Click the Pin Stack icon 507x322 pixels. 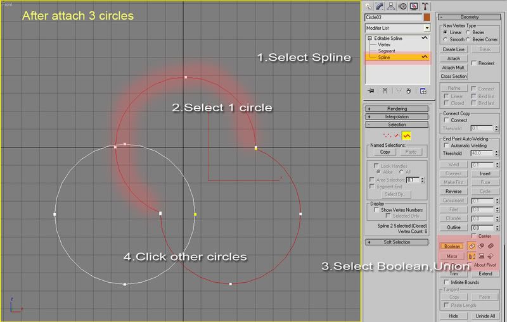click(371, 90)
